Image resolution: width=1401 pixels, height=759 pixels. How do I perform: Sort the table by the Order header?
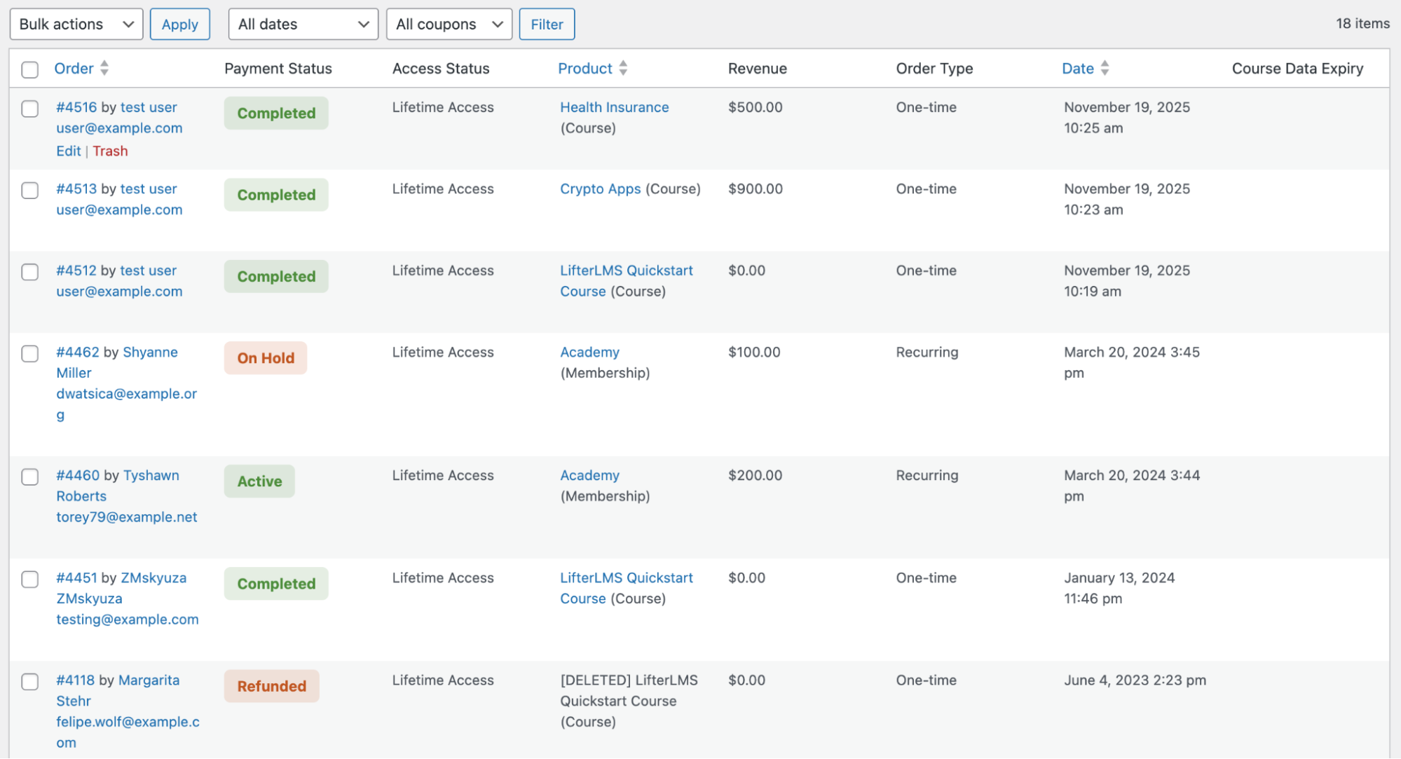point(74,68)
